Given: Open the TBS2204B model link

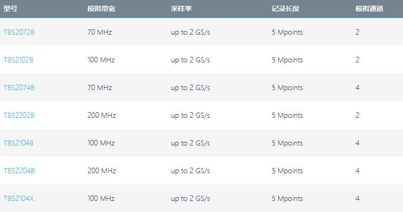Looking at the screenshot, I should 19,171.
